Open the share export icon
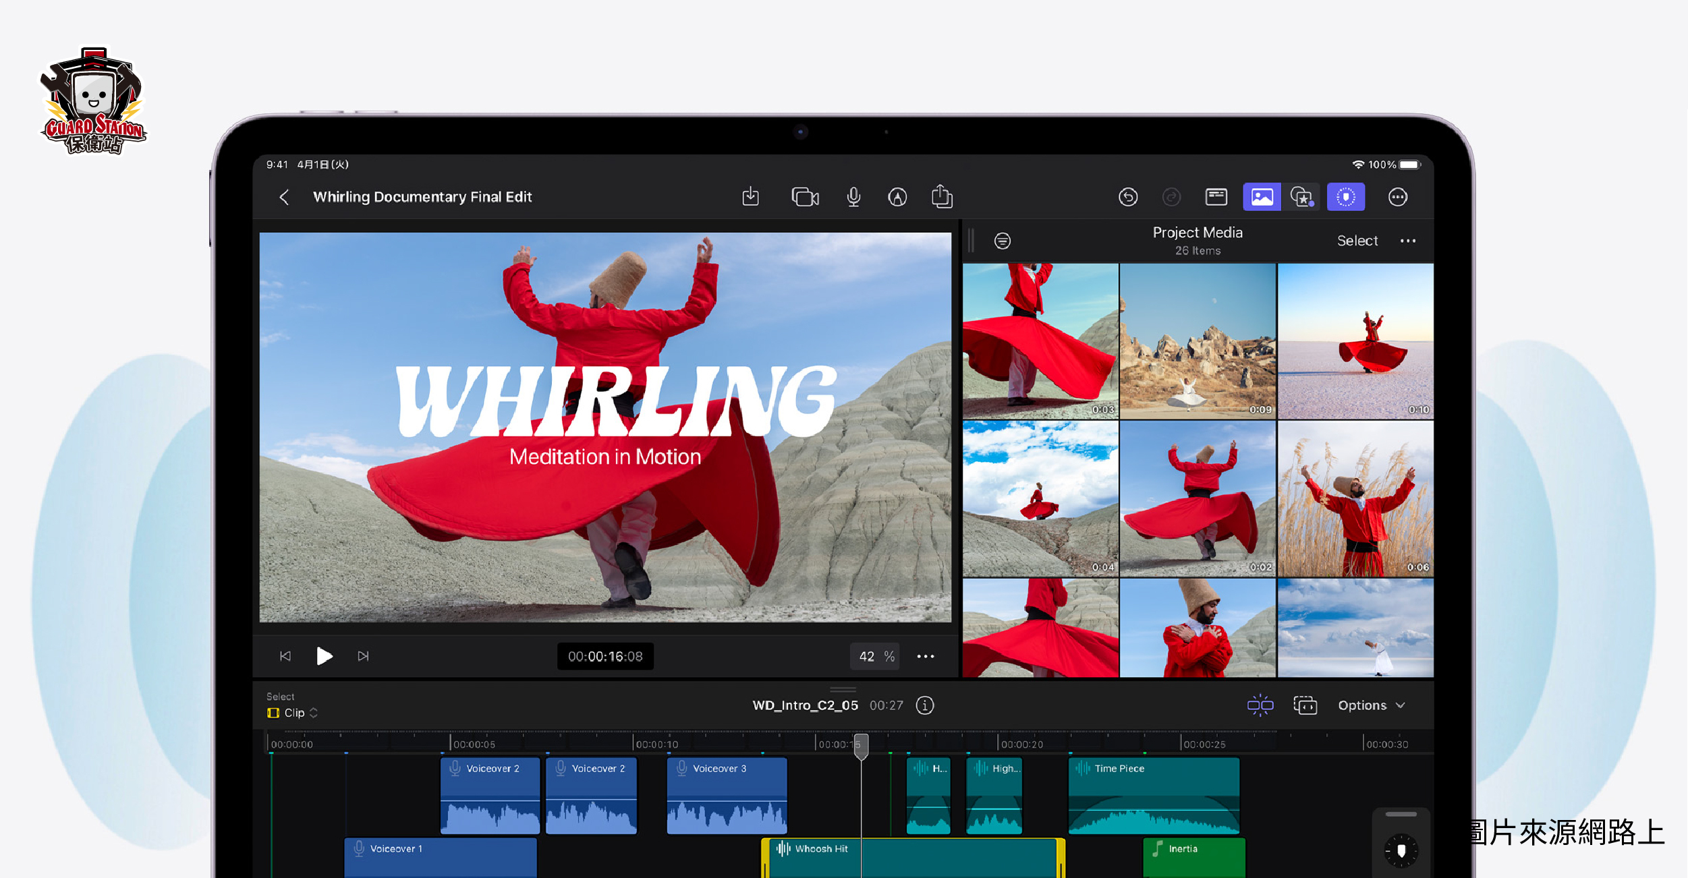This screenshot has height=878, width=1688. coord(942,196)
